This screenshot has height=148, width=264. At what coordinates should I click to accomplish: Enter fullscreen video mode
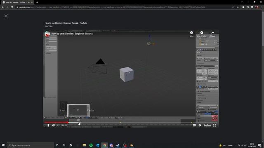pos(214,125)
